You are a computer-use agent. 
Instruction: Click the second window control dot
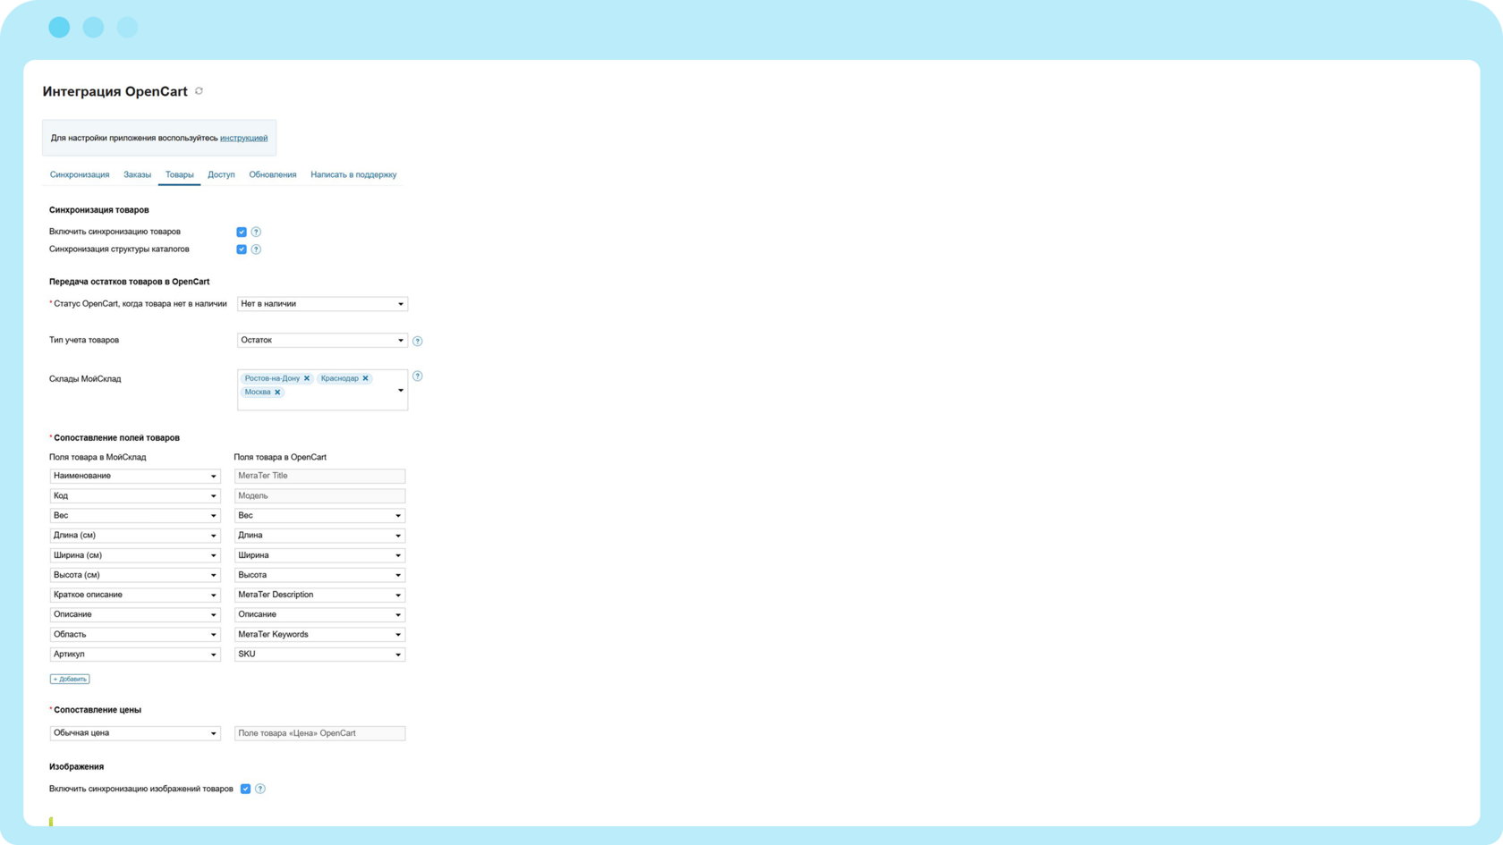[x=93, y=28]
